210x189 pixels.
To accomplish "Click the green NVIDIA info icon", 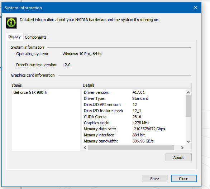I will coord(11,23).
